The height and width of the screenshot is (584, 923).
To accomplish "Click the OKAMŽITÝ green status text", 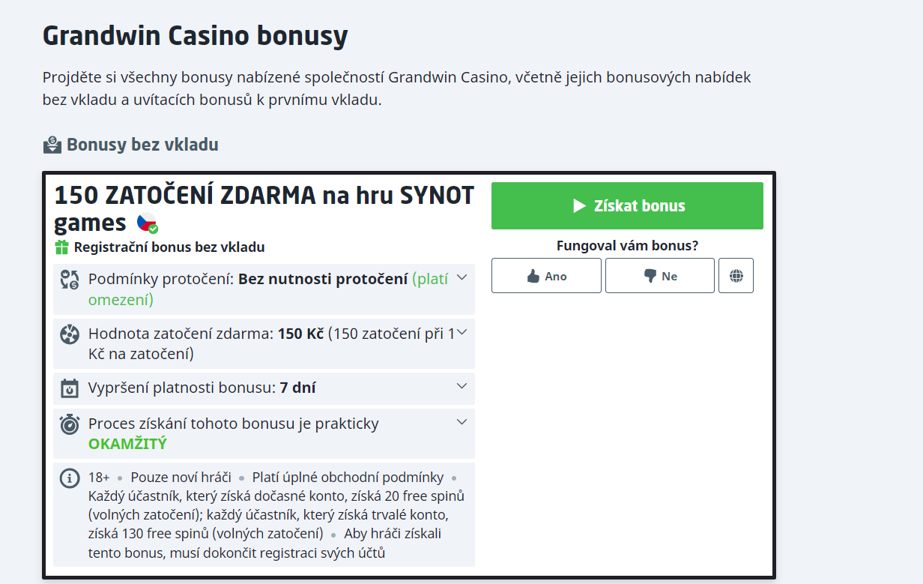I will (x=127, y=444).
